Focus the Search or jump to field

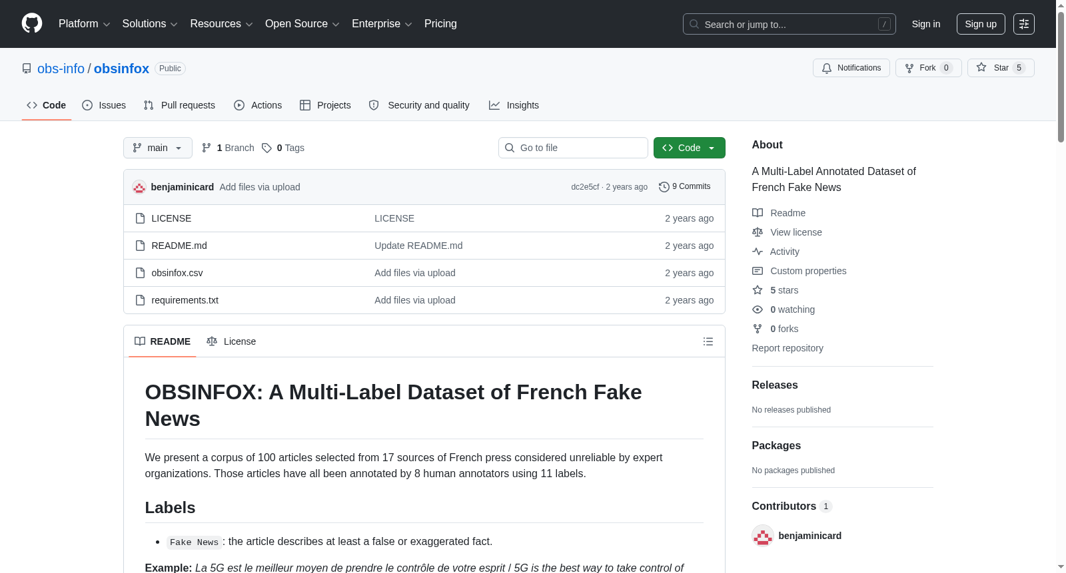click(x=789, y=24)
